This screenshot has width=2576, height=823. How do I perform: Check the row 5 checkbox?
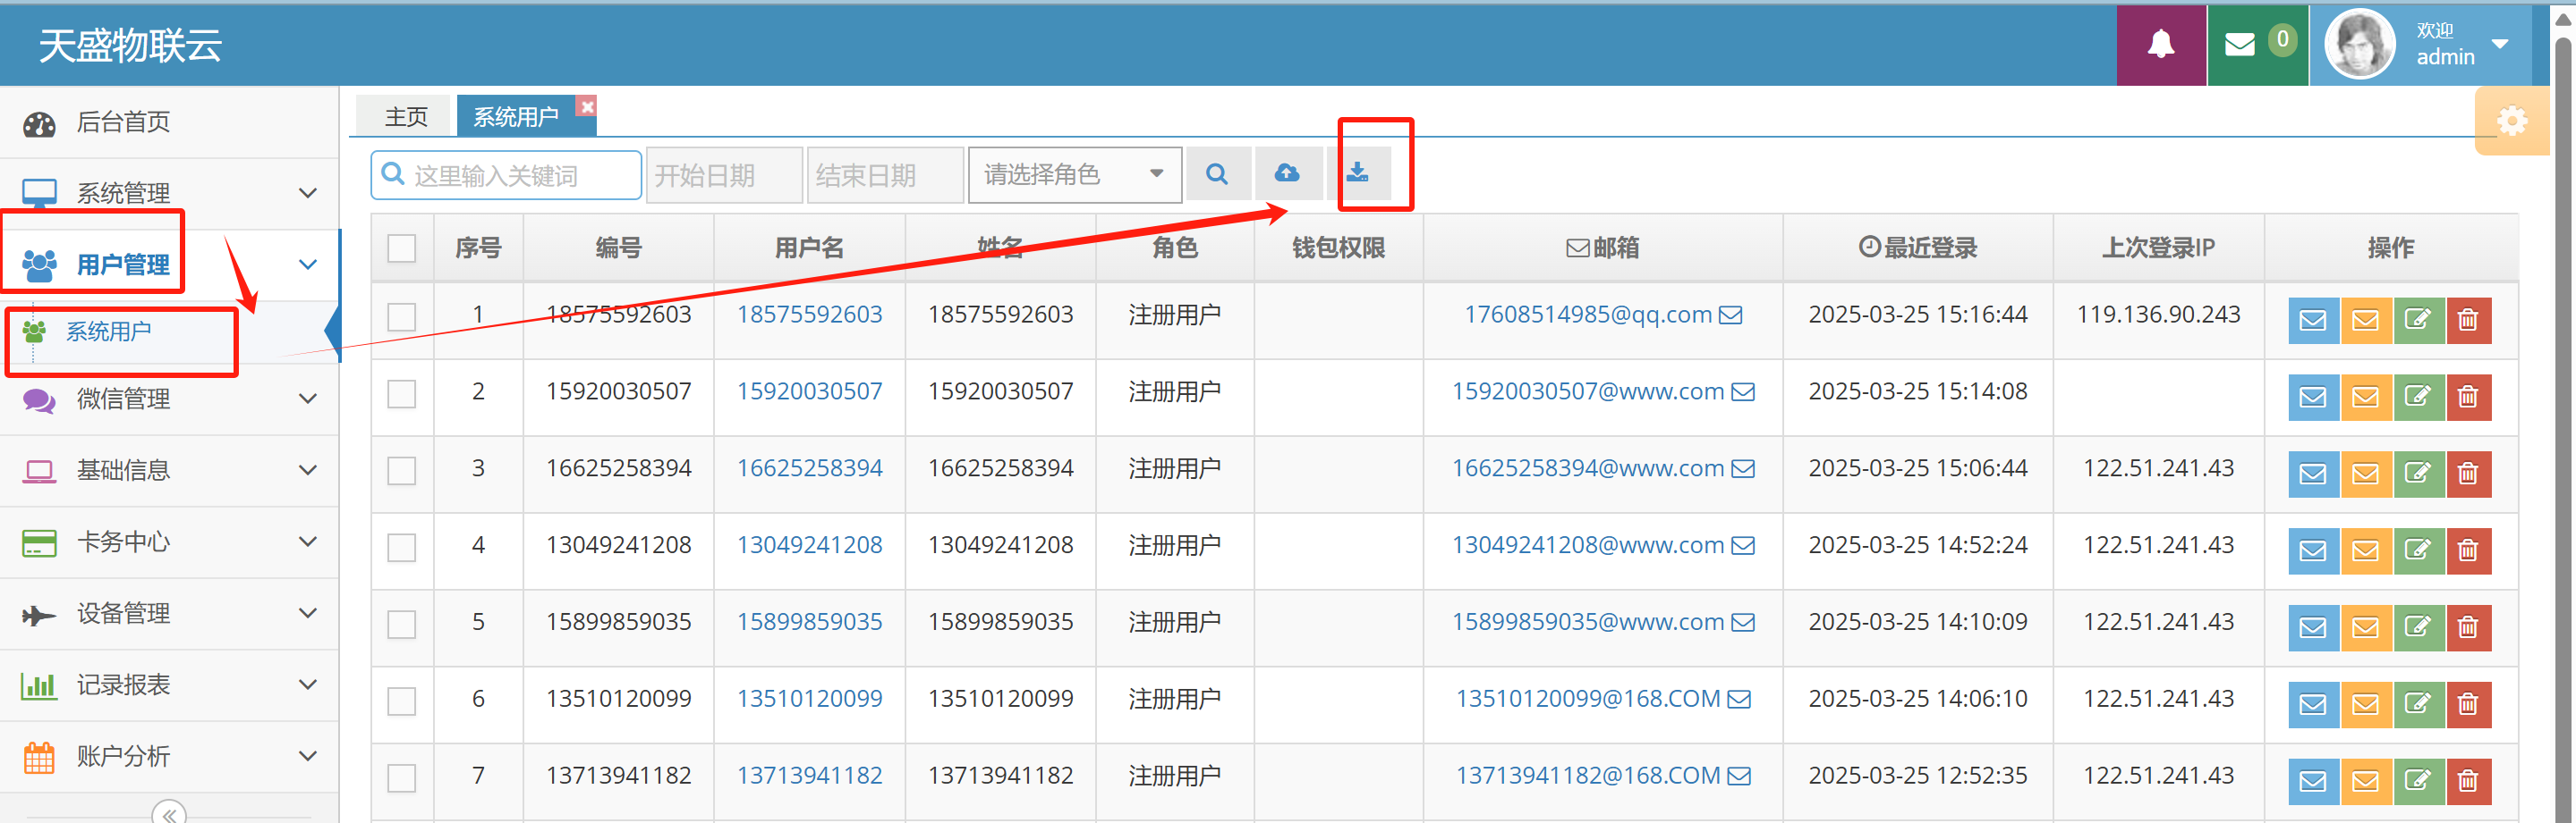(401, 626)
